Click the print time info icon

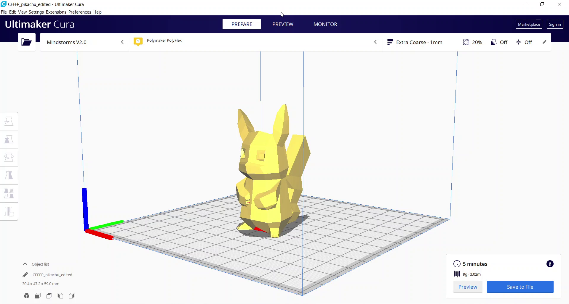tap(550, 263)
